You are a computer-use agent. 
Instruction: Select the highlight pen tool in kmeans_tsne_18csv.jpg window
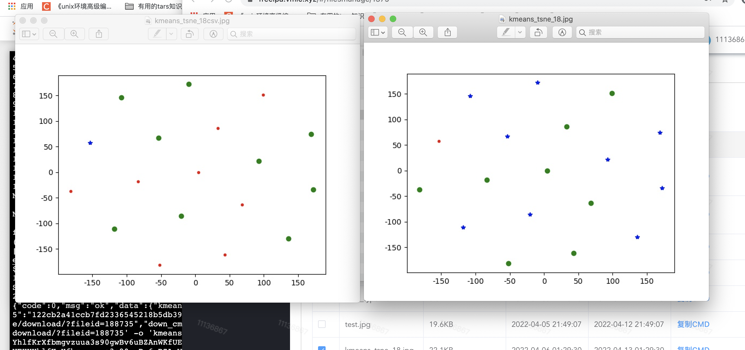156,34
